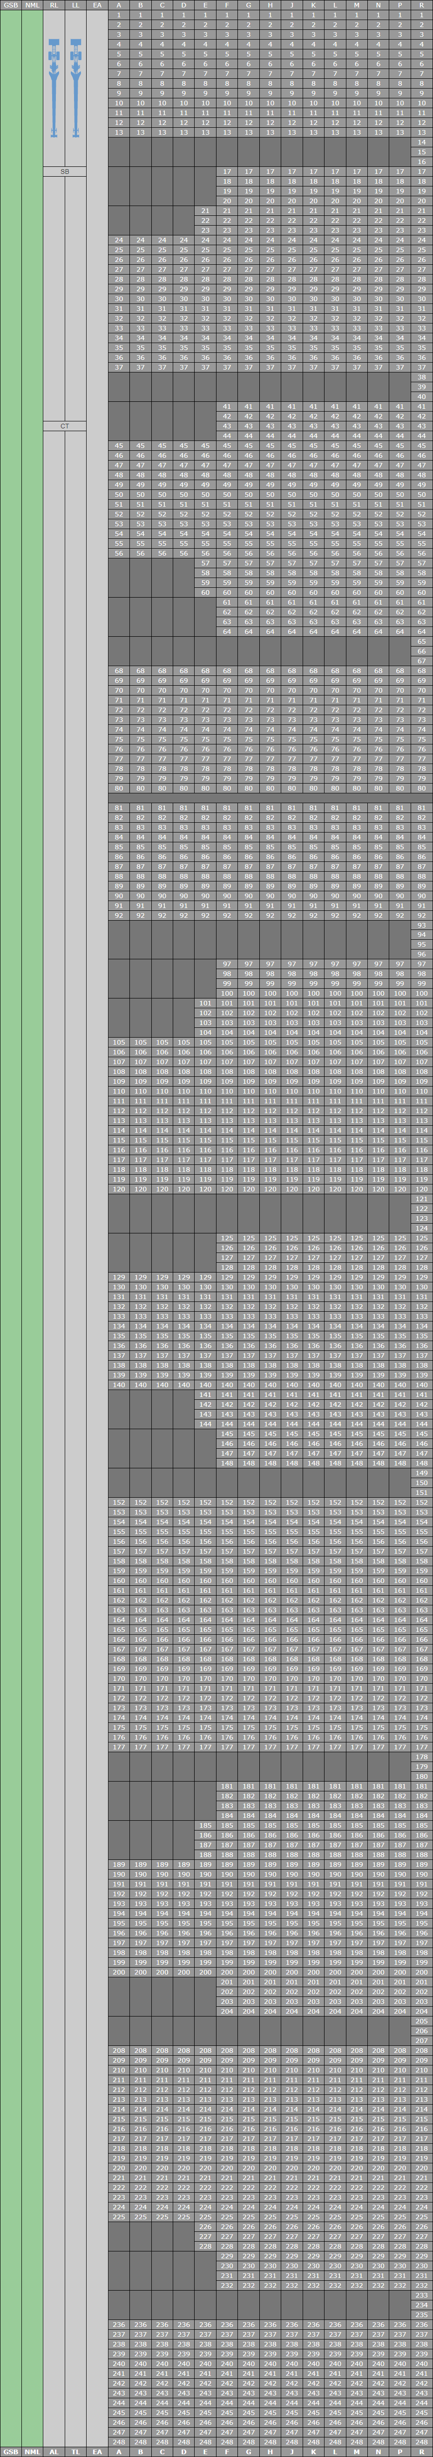Select the LL column header

pos(75,6)
